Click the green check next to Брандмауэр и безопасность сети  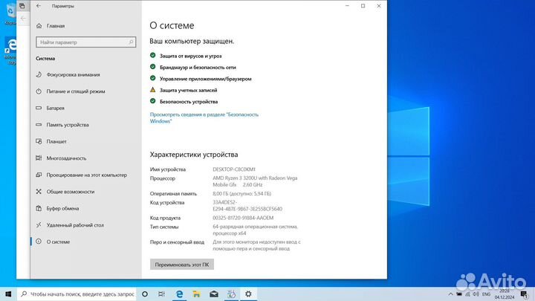pos(152,67)
